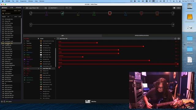This screenshot has width=196, height=110.
Task: Select the disabled input block on path 2
Action: pyautogui.click(x=31, y=24)
